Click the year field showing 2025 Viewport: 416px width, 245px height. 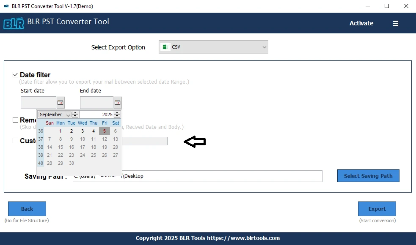coord(97,114)
